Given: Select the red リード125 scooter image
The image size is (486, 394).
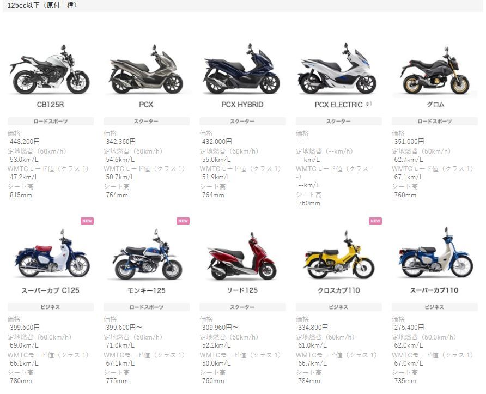Looking at the screenshot, I should [x=242, y=256].
